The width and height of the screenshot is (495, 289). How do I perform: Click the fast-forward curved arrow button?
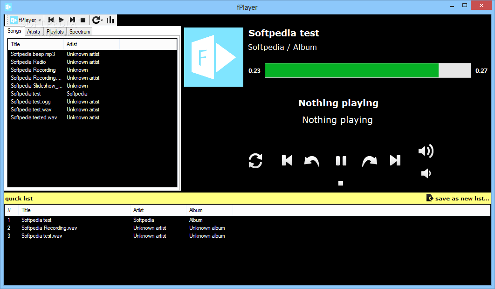370,161
